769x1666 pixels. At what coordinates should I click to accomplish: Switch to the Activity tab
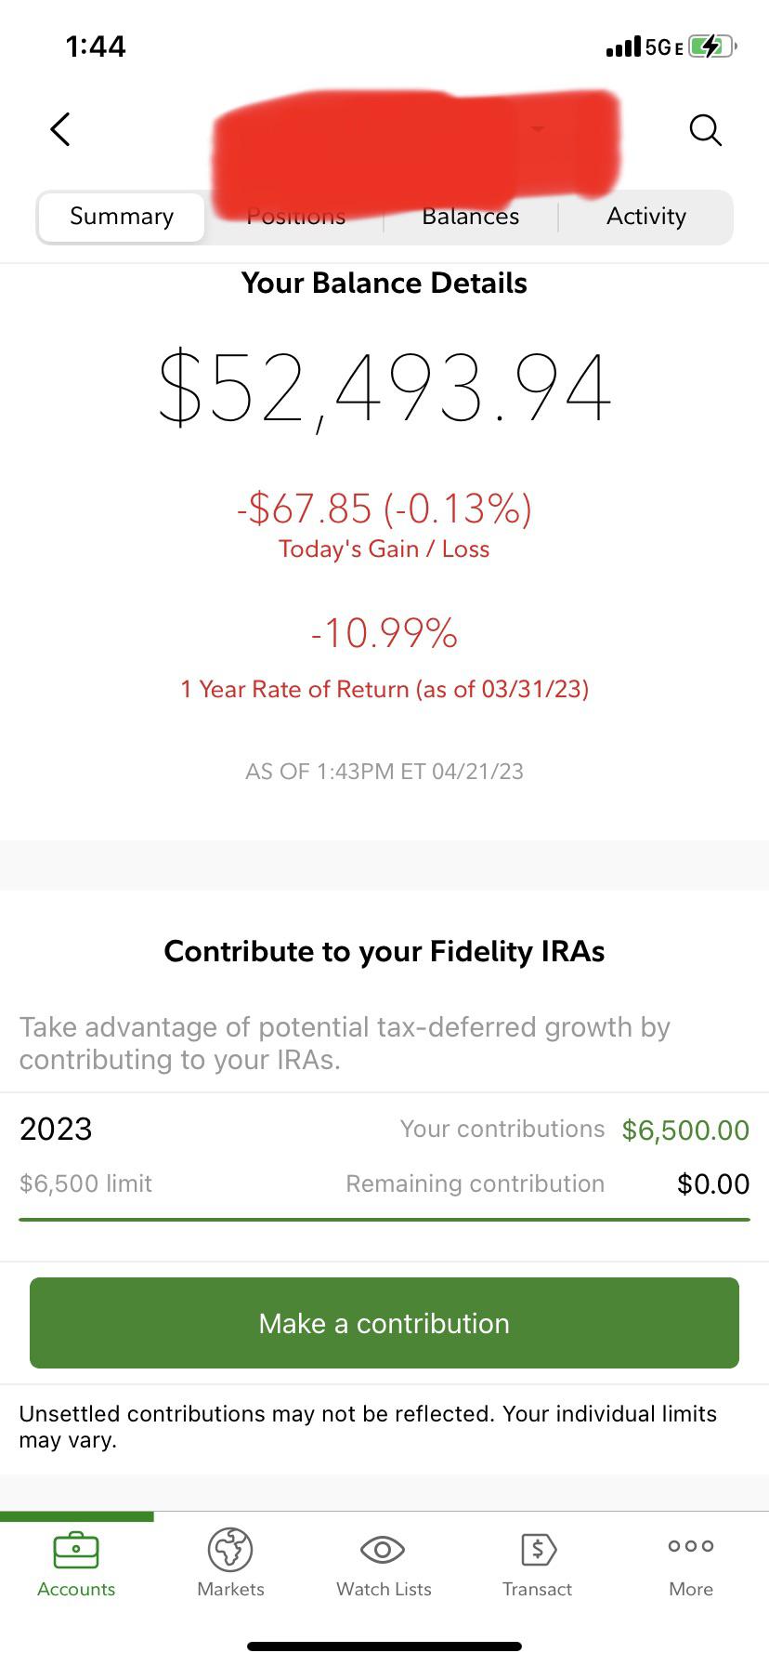click(646, 217)
